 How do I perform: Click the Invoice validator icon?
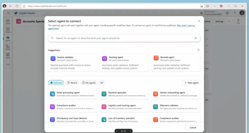[53, 58]
